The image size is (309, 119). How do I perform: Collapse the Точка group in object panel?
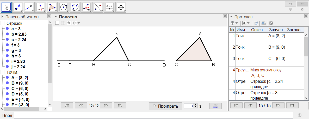[2, 72]
